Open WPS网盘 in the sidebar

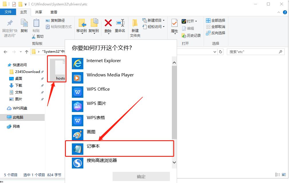17,108
